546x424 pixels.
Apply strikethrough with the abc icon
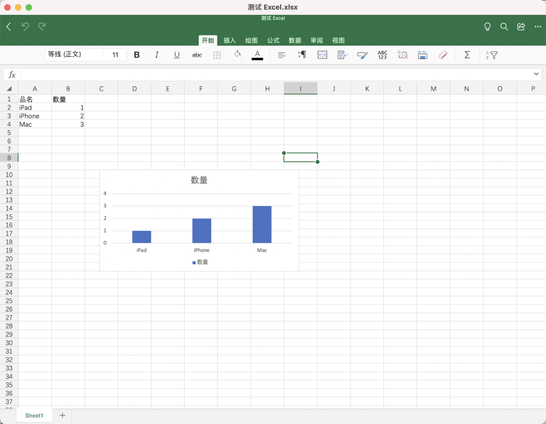pos(197,55)
